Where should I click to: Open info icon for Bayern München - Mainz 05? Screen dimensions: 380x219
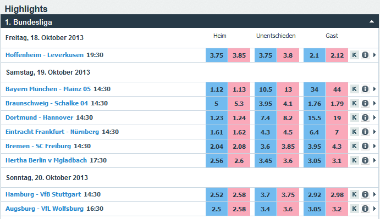click(x=365, y=89)
